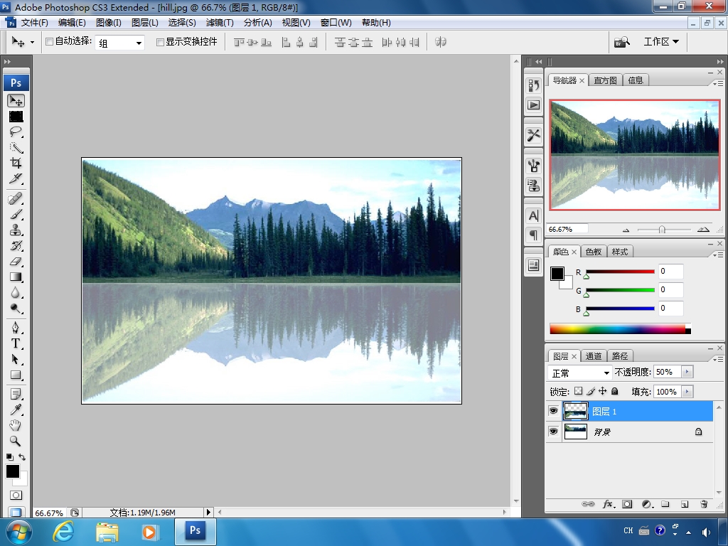Image resolution: width=728 pixels, height=546 pixels.
Task: Check the 显示变换控件 option
Action: pos(160,42)
